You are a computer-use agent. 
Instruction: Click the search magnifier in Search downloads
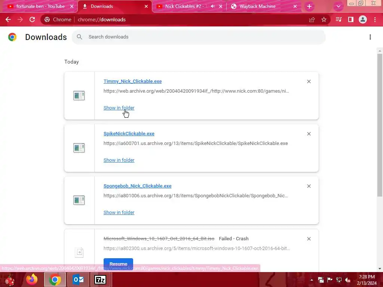pyautogui.click(x=79, y=37)
